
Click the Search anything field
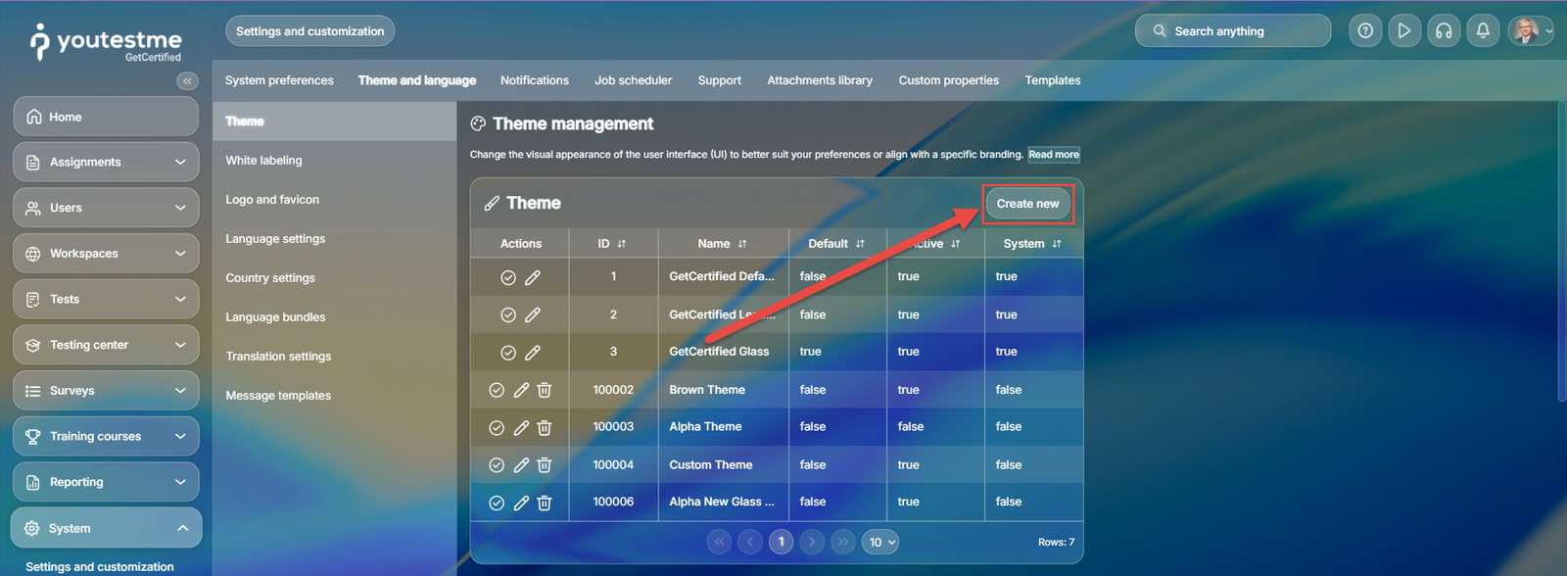pos(1233,31)
